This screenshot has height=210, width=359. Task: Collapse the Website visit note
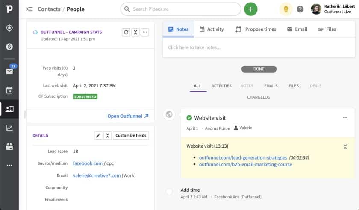[345, 147]
